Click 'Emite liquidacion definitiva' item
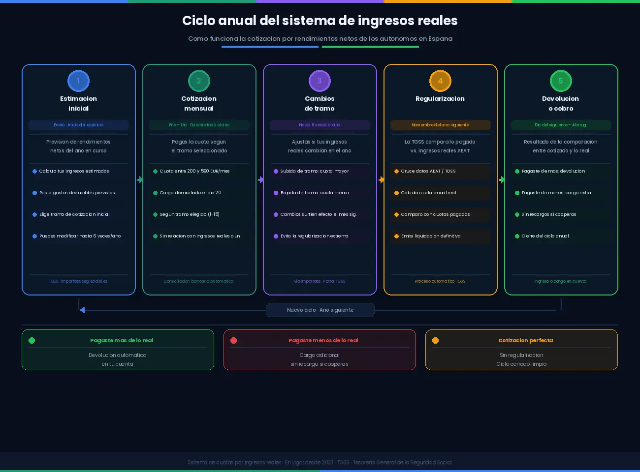Image resolution: width=640 pixels, height=472 pixels. coord(441,236)
